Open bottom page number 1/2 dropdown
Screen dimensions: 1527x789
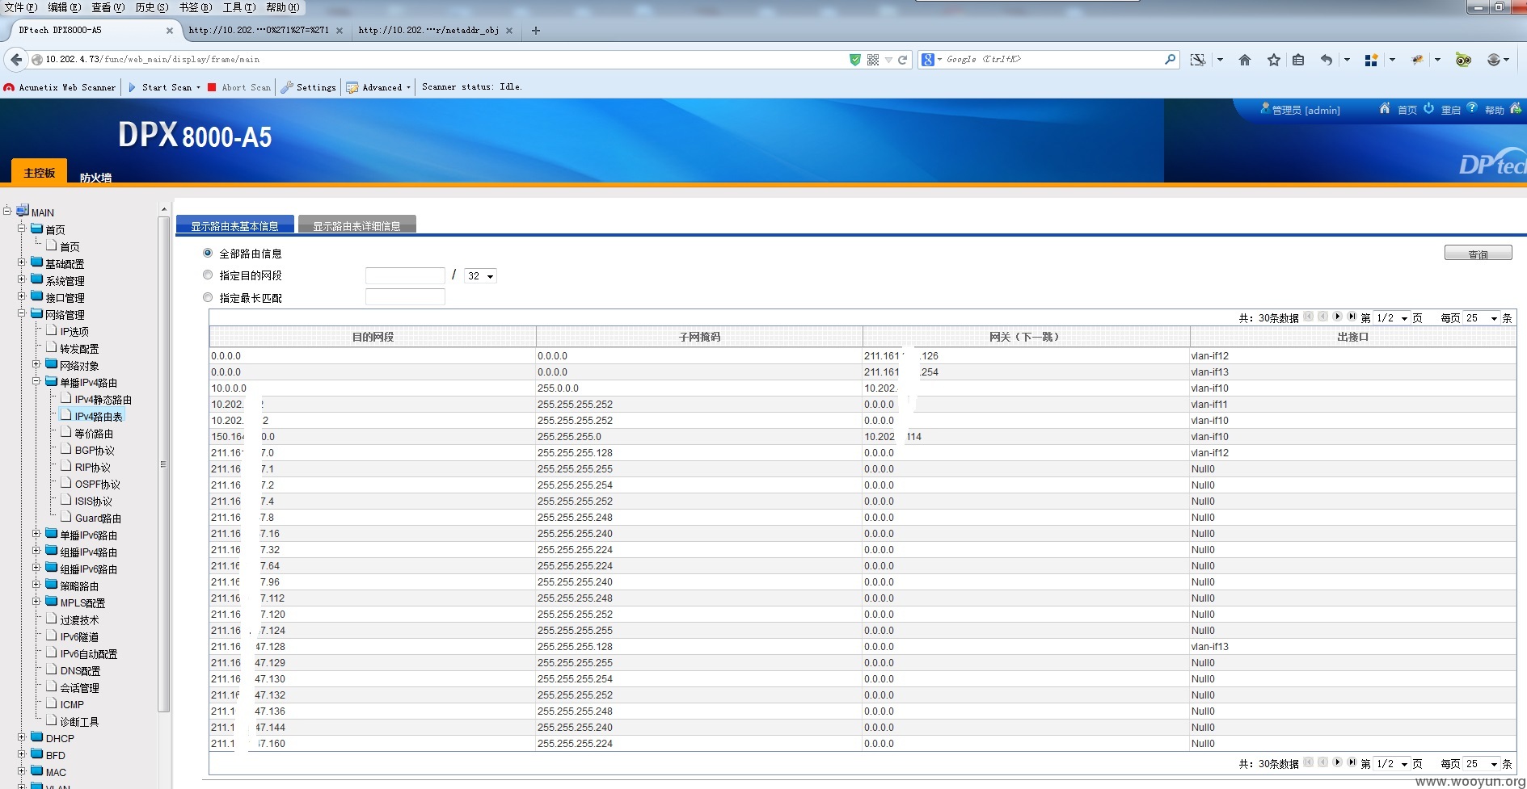click(1392, 763)
